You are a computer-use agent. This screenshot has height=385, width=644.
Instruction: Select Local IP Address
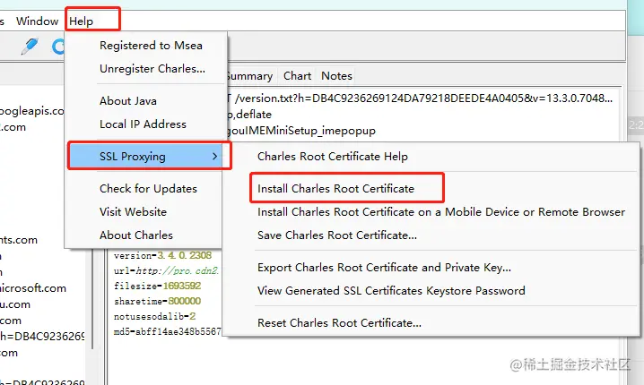143,124
